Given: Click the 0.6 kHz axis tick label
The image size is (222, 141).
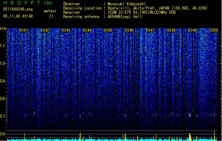Looking at the screenshot, I should tap(3, 134).
